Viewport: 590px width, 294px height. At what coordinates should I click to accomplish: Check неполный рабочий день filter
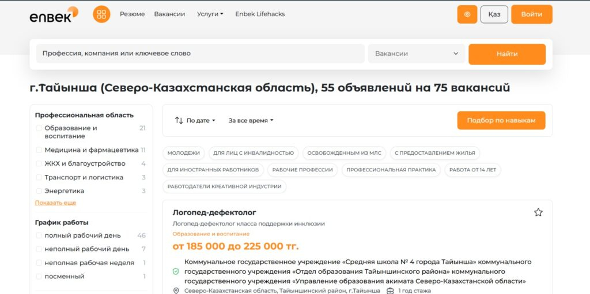click(39, 249)
